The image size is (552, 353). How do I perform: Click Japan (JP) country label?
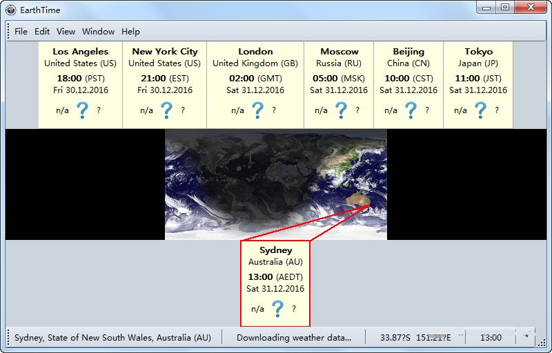(x=478, y=63)
